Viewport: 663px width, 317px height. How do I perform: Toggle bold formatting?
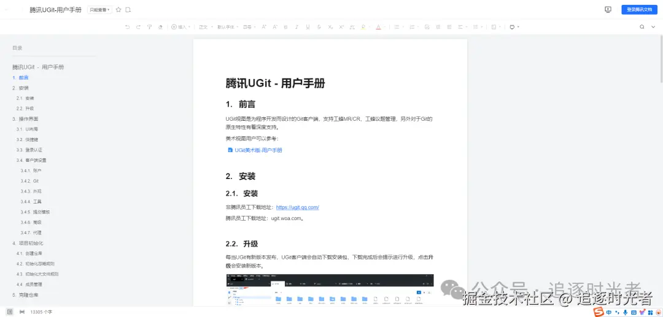[x=286, y=27]
